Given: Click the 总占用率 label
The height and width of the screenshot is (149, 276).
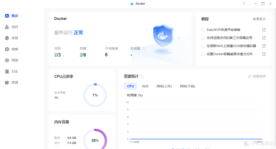Looking at the screenshot, I should [60, 92].
